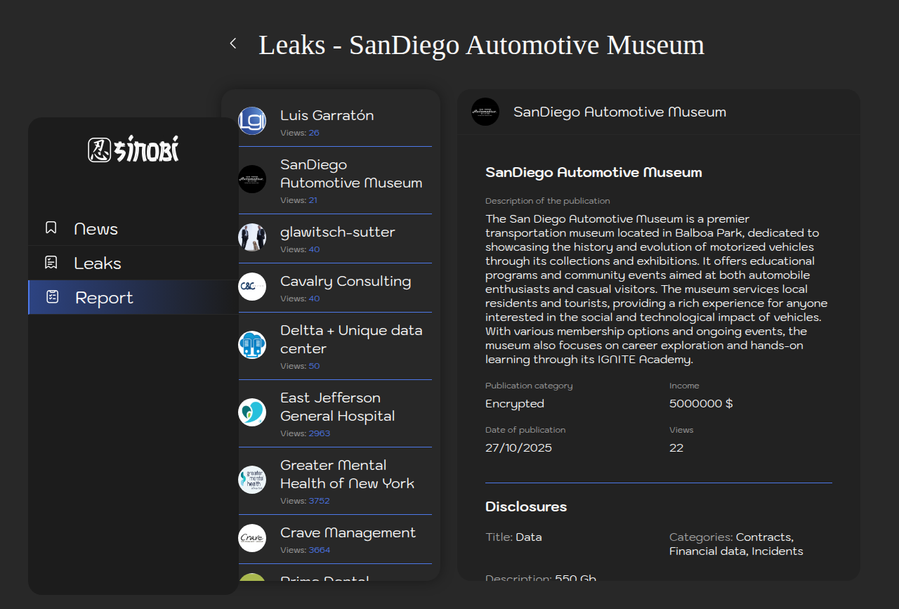Viewport: 899px width, 609px height.
Task: Open the Leaks menu item
Action: 98,263
